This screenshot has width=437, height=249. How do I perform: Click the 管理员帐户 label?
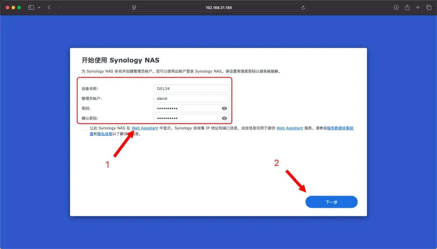(x=92, y=99)
